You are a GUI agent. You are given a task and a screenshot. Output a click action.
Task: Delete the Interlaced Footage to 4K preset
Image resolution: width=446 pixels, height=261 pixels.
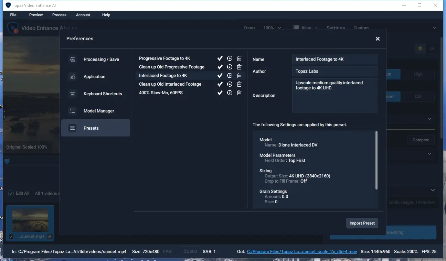point(239,76)
